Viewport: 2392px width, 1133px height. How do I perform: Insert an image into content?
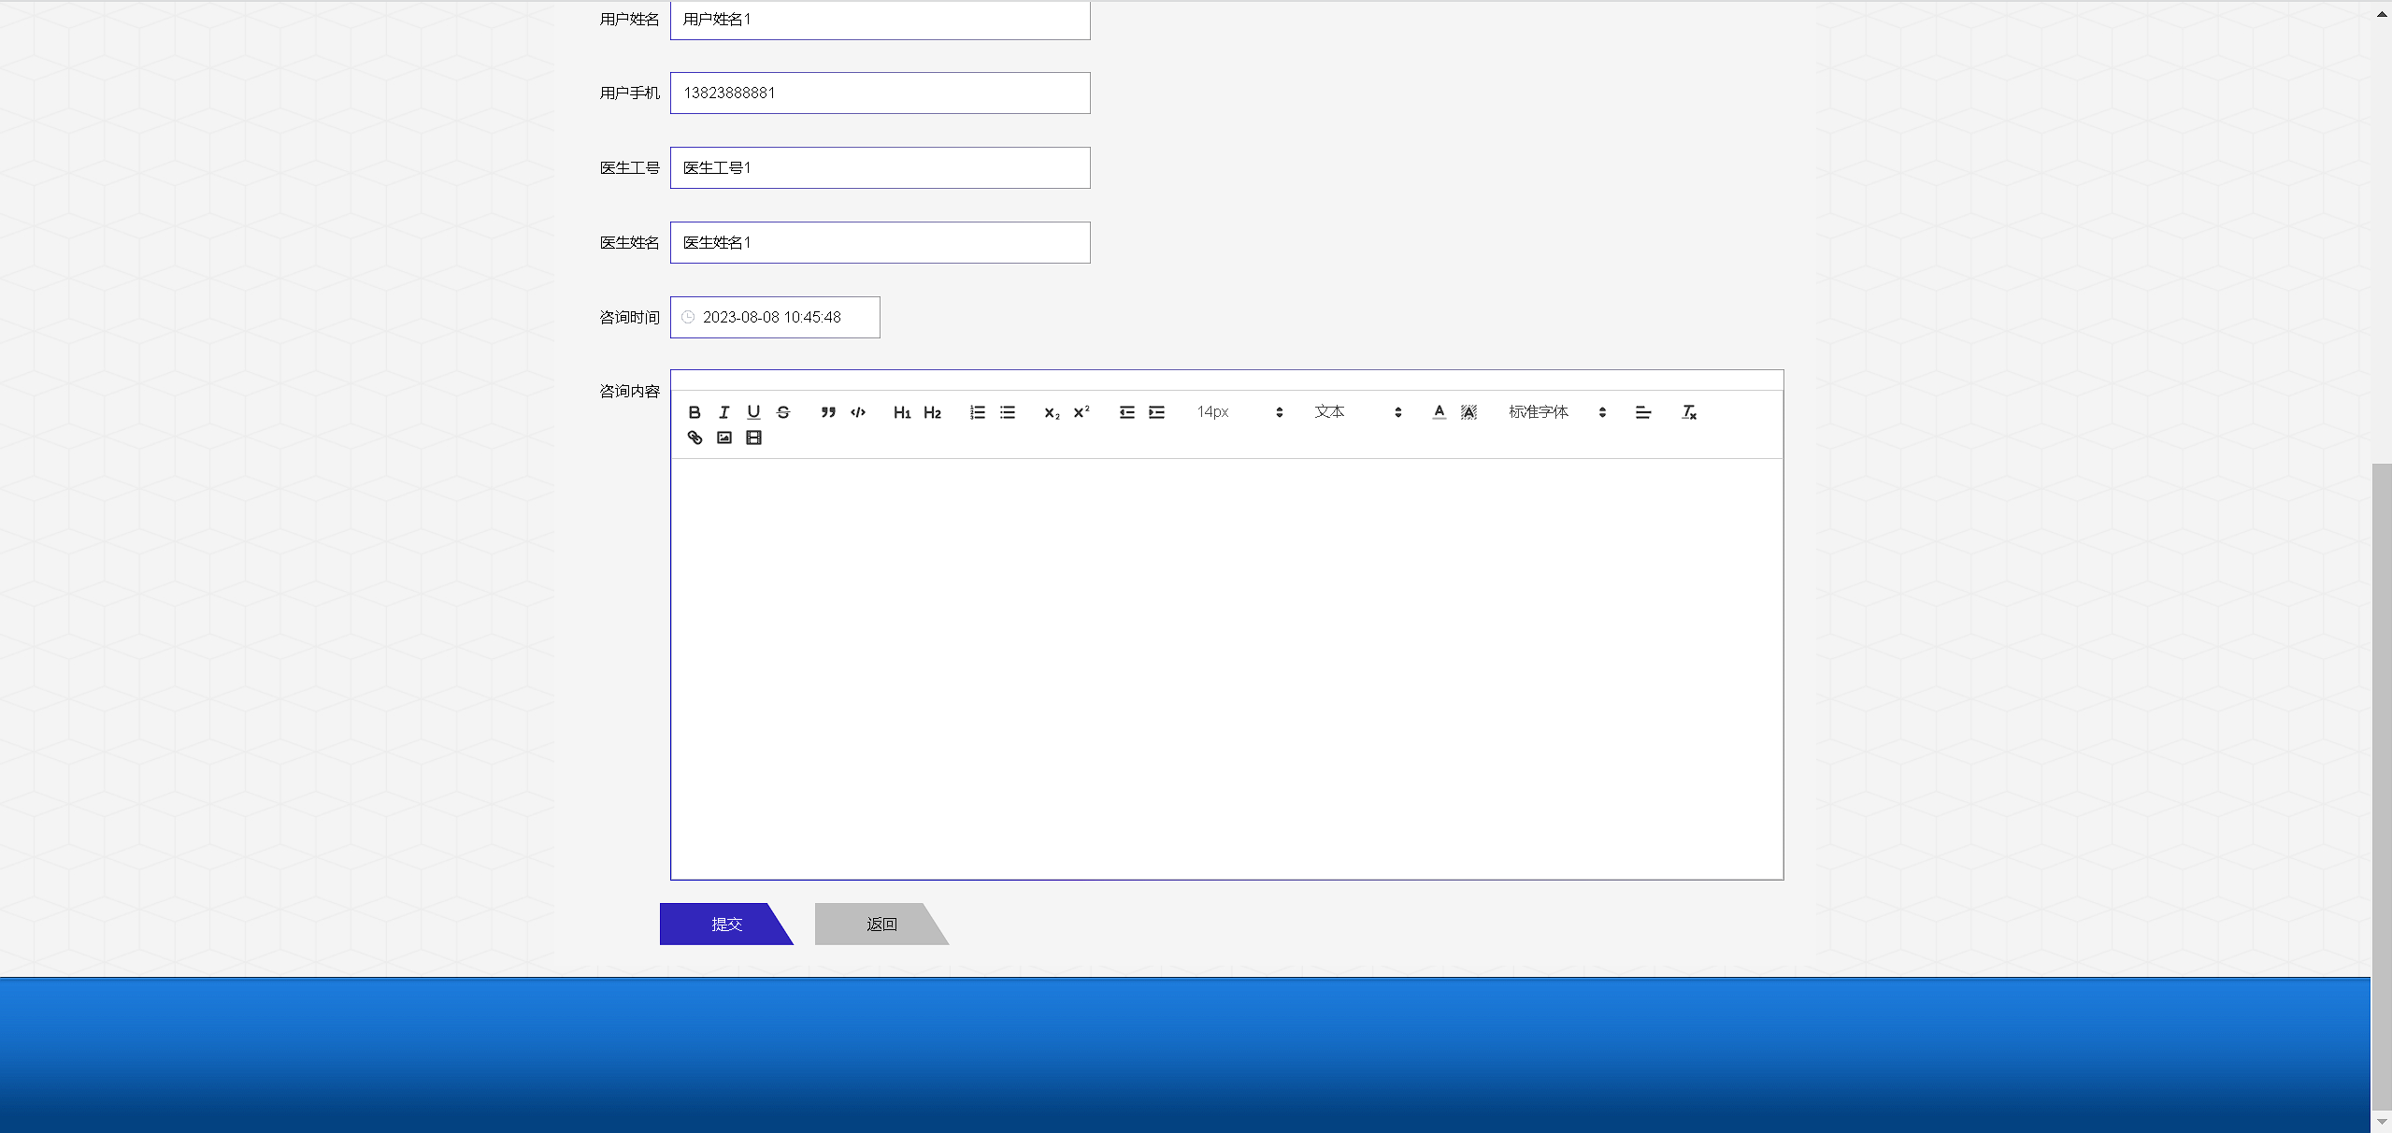coord(724,437)
